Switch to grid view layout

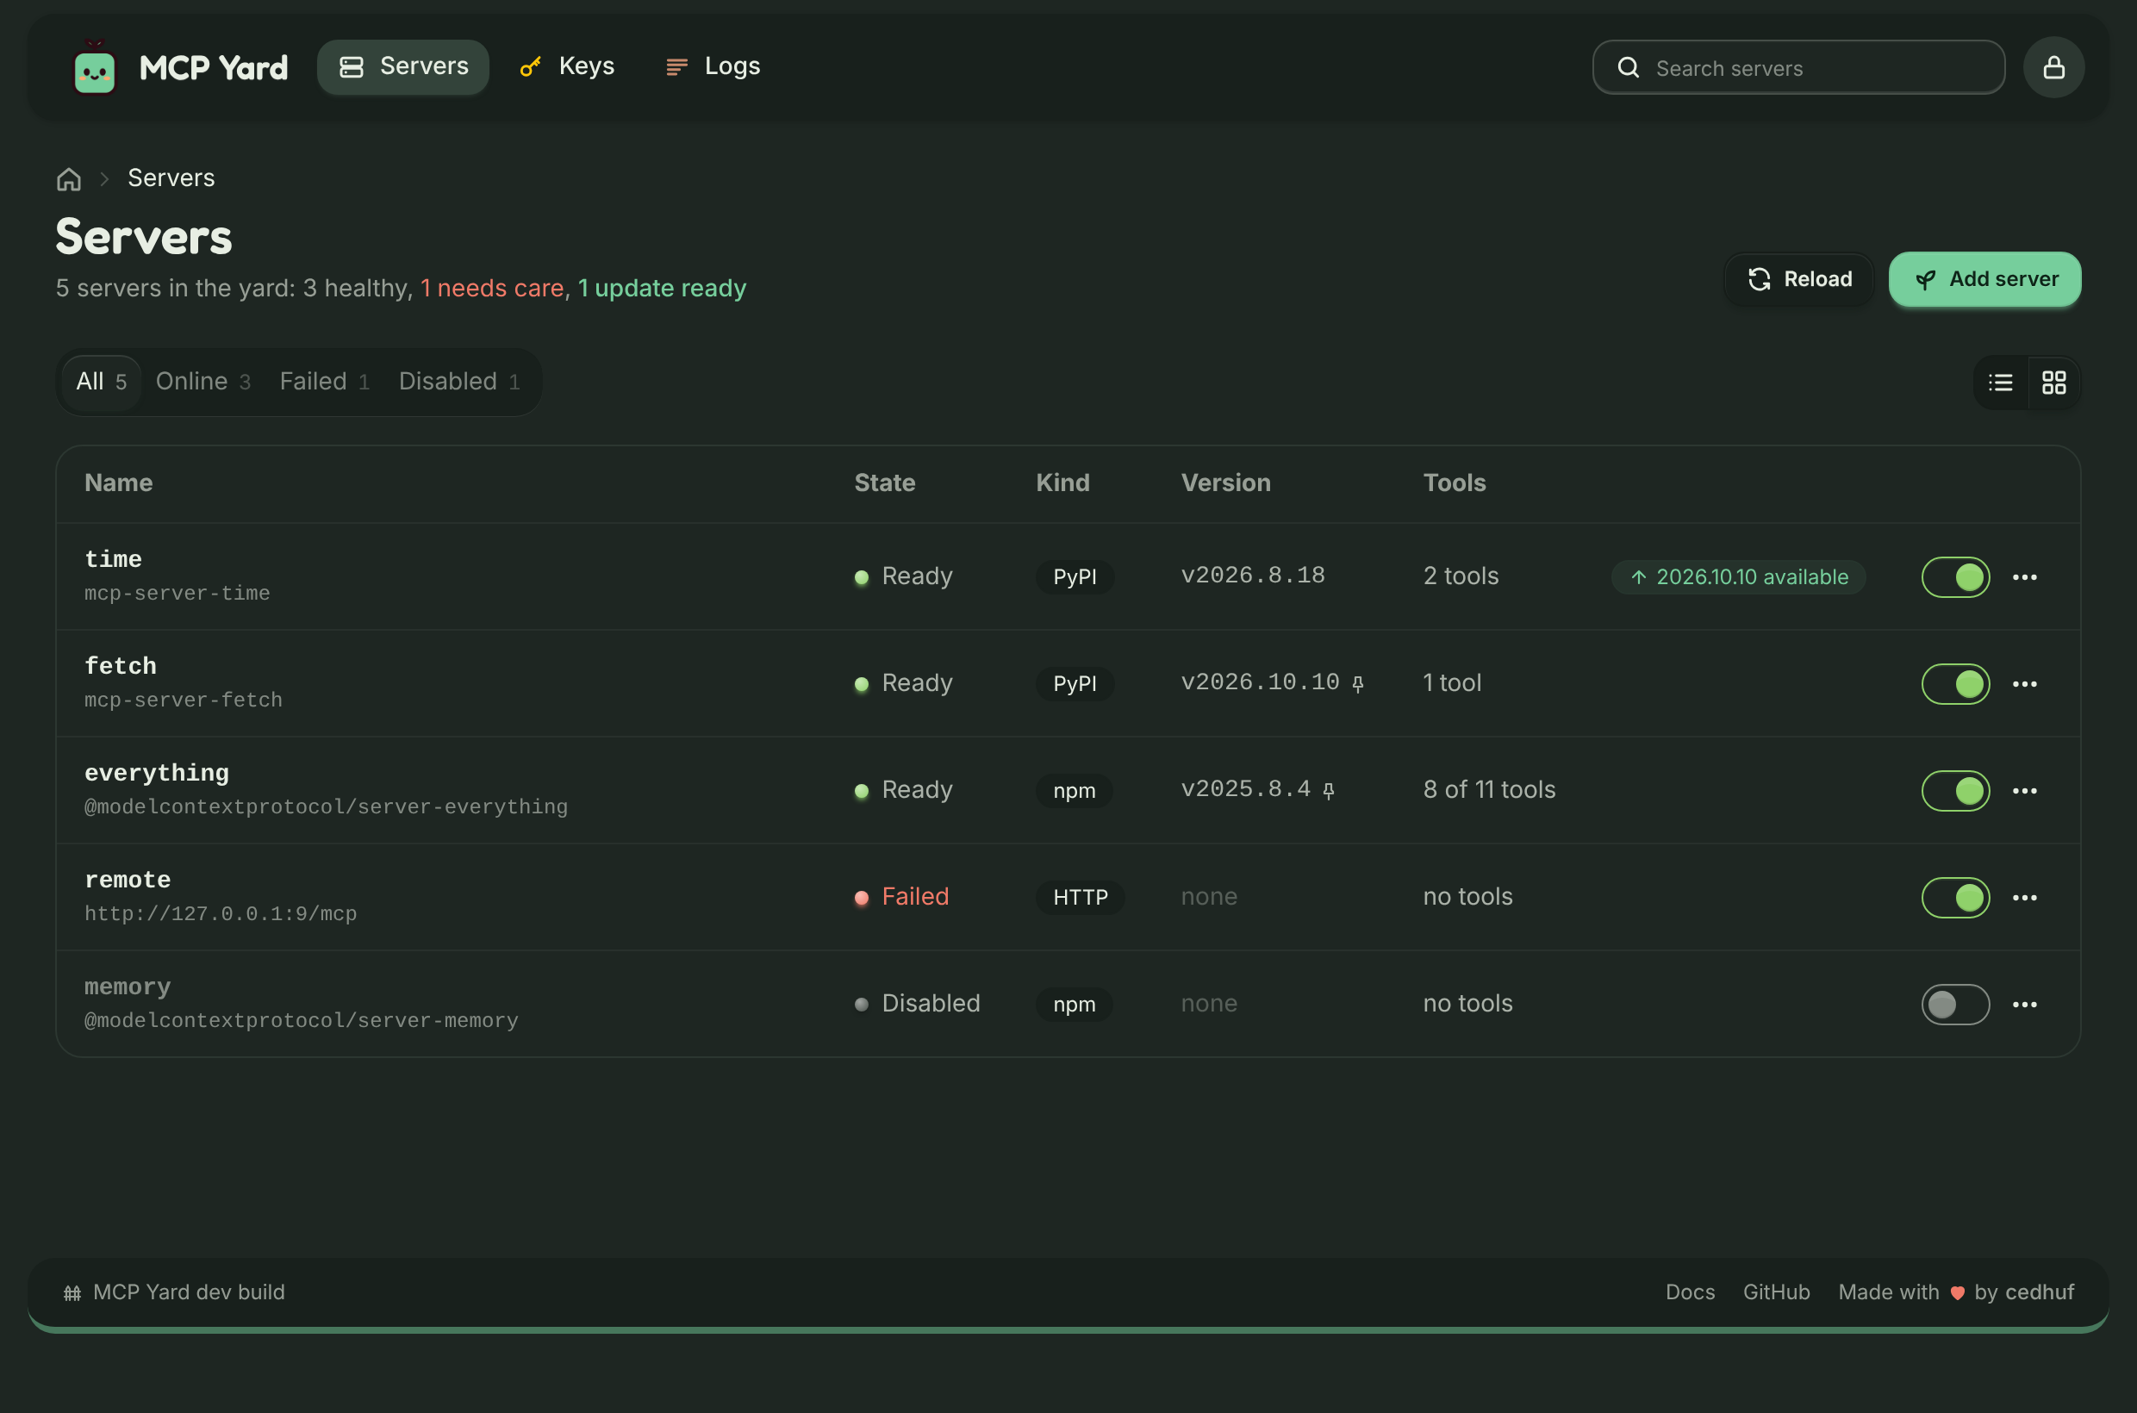(2053, 382)
